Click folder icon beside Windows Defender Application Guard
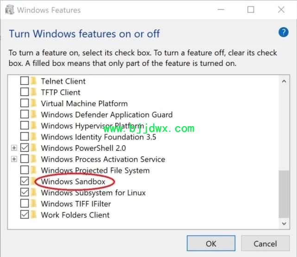 33,115
